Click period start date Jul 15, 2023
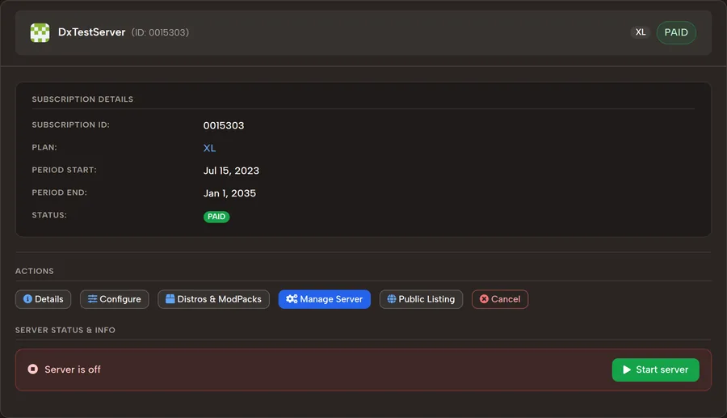 coord(231,171)
